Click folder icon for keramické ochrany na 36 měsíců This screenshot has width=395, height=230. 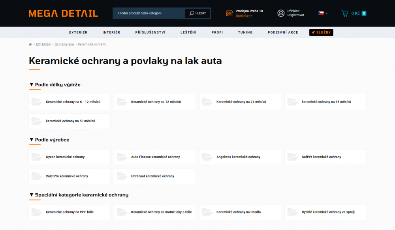[293, 102]
